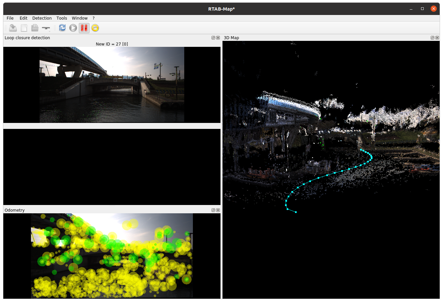Open the Tools menu
This screenshot has height=302, width=443.
62,18
